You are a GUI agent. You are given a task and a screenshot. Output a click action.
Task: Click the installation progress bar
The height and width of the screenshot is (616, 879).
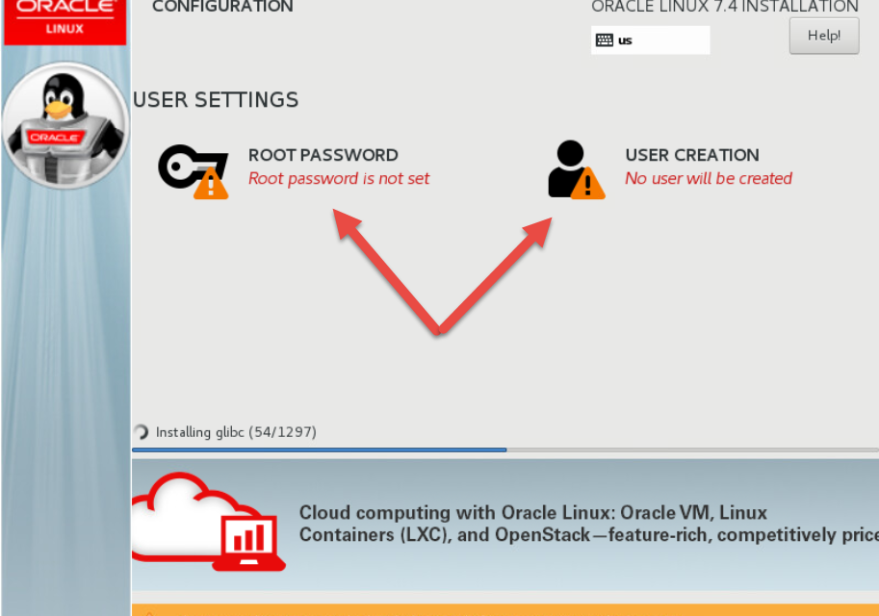click(x=505, y=449)
